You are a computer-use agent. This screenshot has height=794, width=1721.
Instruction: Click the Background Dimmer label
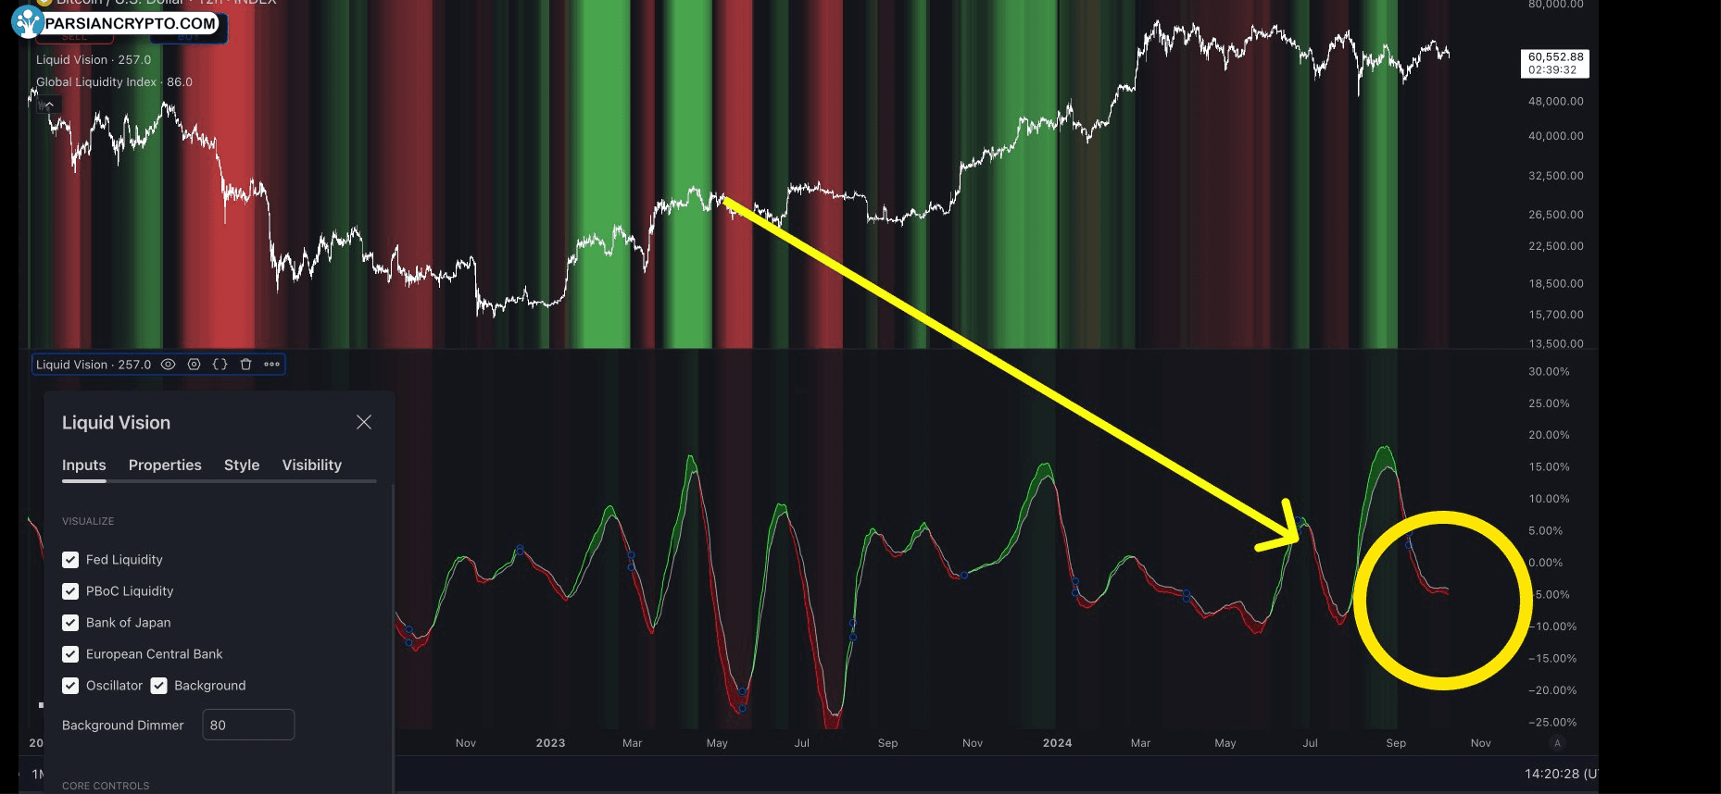[123, 726]
